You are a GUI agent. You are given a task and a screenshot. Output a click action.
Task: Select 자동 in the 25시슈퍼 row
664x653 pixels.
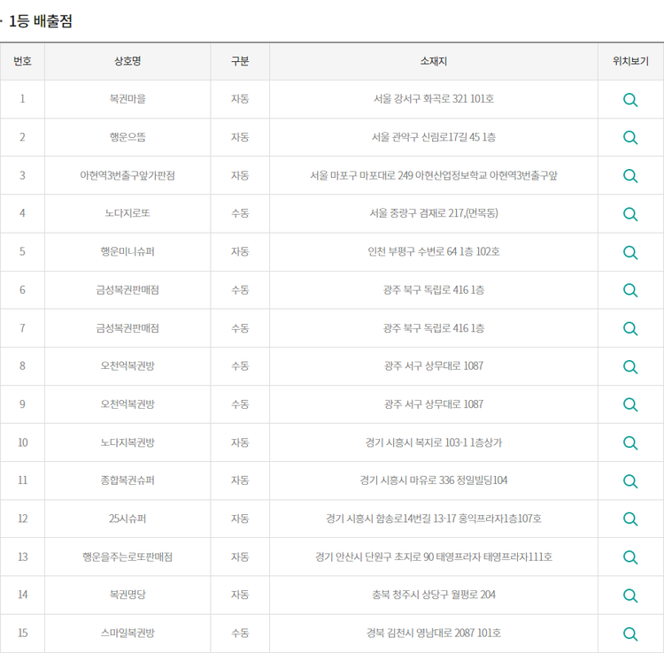click(240, 519)
